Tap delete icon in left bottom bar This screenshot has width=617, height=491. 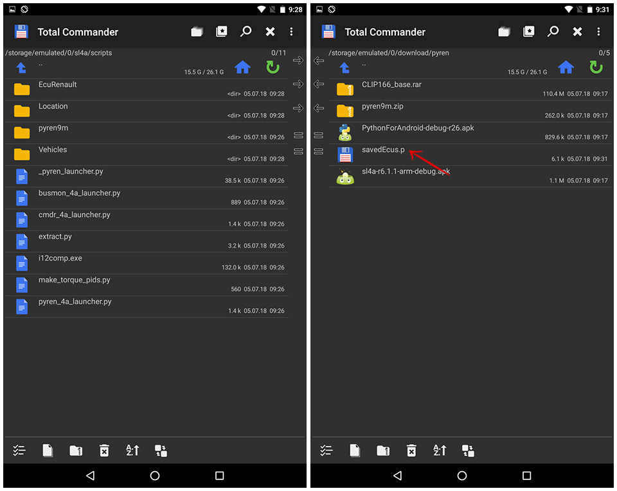click(x=104, y=450)
